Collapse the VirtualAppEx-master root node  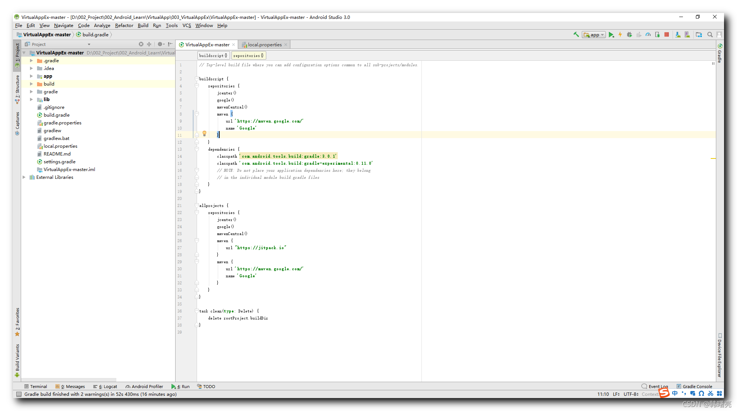[x=24, y=53]
